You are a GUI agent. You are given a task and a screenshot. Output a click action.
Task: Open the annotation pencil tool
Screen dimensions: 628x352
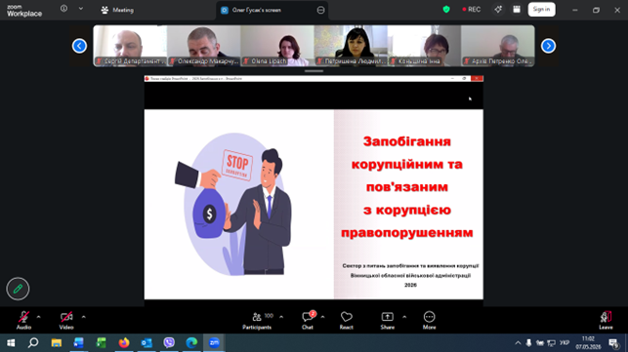(18, 289)
